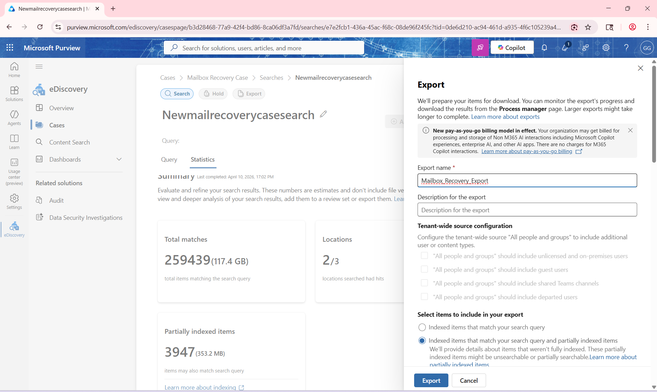Expand the Dashboards menu chevron
The width and height of the screenshot is (657, 392).
[x=119, y=159]
